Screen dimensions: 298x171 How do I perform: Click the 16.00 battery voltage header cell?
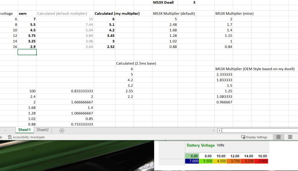tap(261, 156)
